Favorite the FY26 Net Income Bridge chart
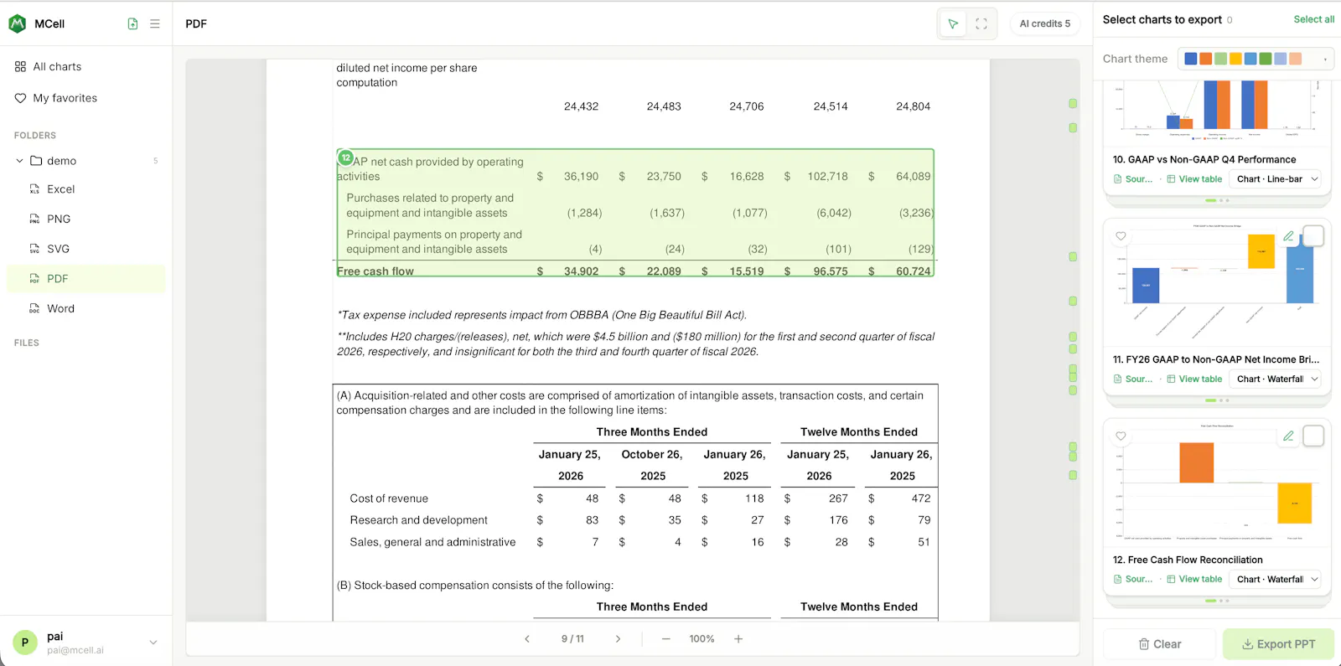The image size is (1341, 666). click(x=1121, y=236)
